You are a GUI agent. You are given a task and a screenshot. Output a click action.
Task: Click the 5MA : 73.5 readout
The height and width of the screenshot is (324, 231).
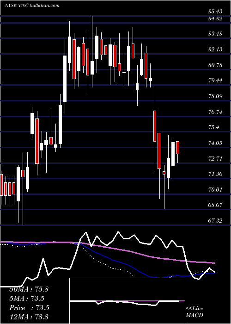click(x=27, y=299)
